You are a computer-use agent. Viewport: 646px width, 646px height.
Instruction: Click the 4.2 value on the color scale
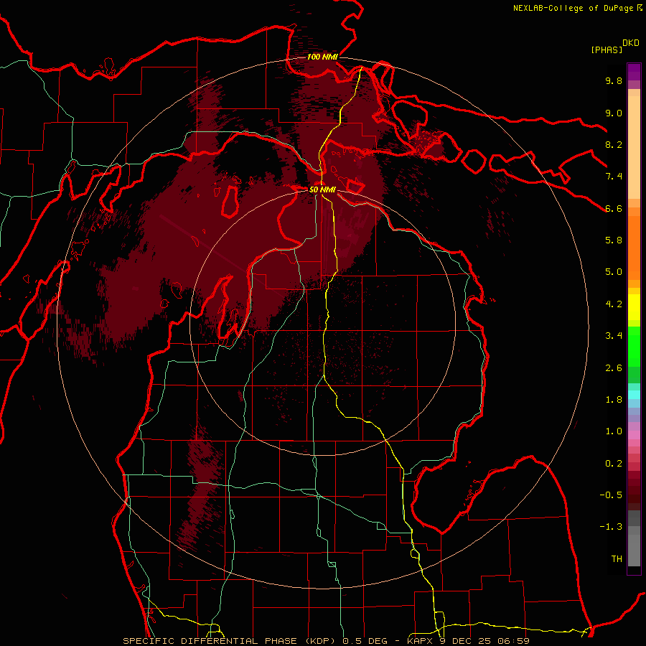[x=614, y=304]
